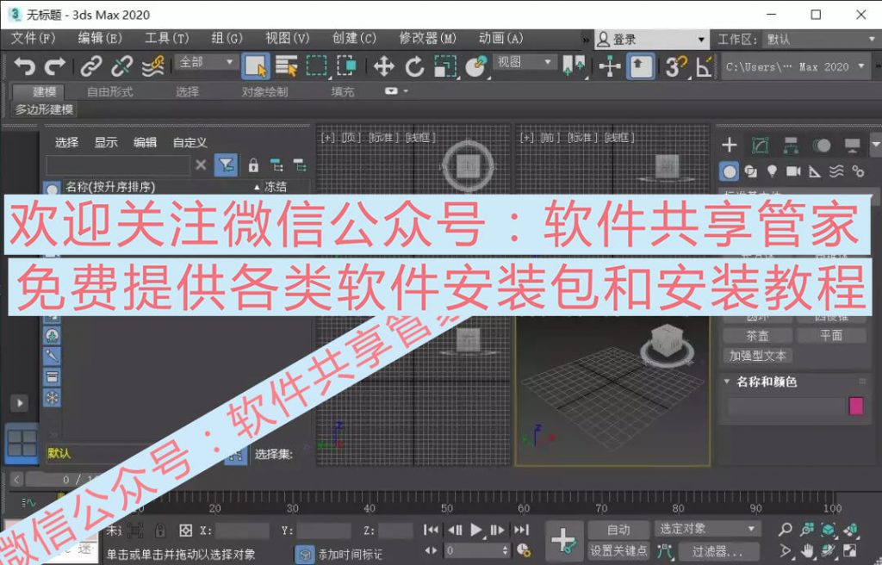Screen dimensions: 882x565
Task: Activate the Select and Place tool
Action: [475, 66]
